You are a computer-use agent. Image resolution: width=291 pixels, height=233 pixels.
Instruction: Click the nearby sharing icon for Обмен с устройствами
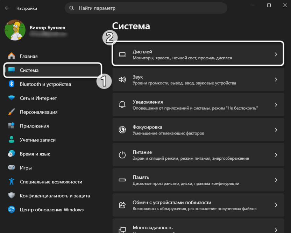pos(122,205)
